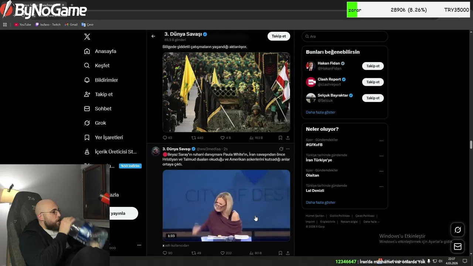Open the #GFKvFB trend
473x266 pixels.
[x=314, y=145]
